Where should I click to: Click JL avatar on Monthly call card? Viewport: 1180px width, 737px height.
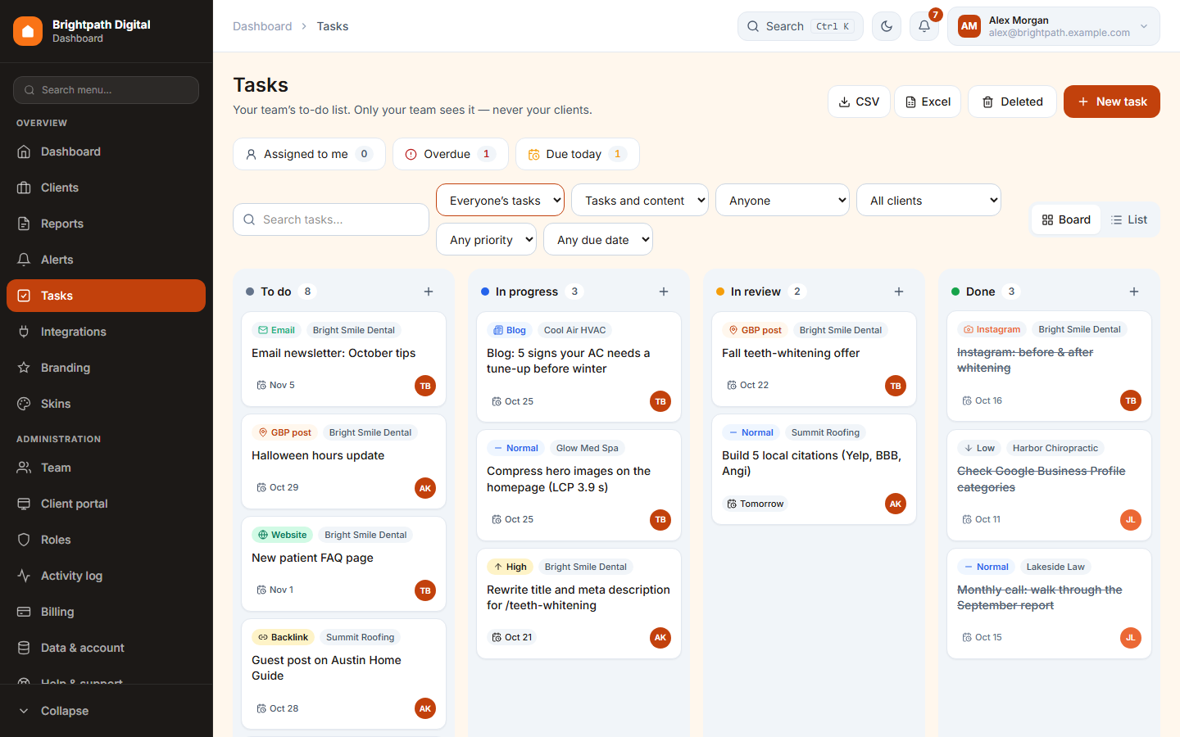1131,638
